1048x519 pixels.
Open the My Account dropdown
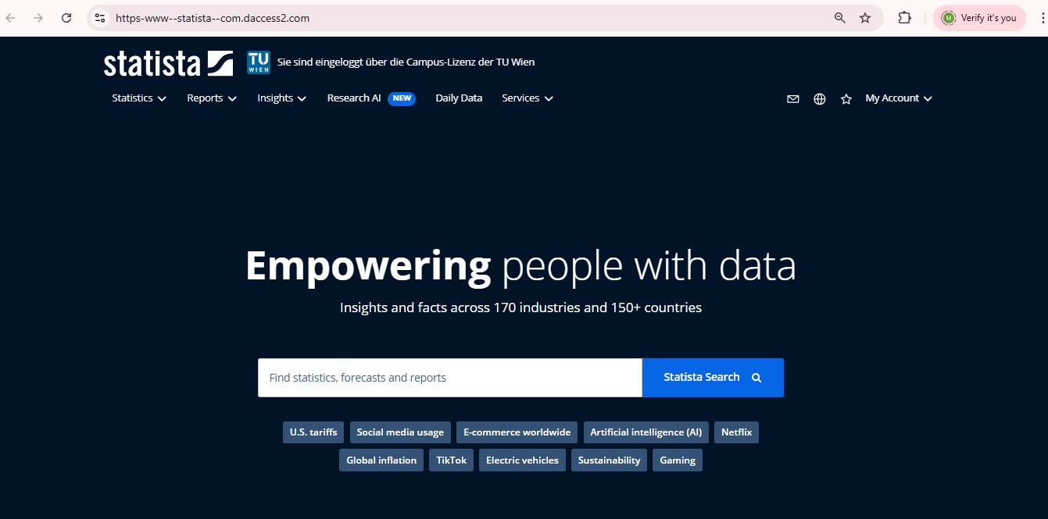(899, 98)
